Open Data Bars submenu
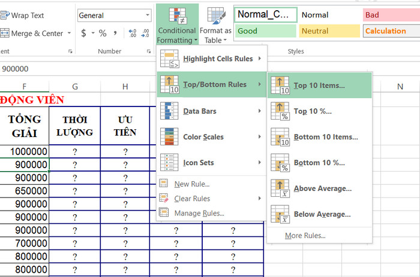 212,111
